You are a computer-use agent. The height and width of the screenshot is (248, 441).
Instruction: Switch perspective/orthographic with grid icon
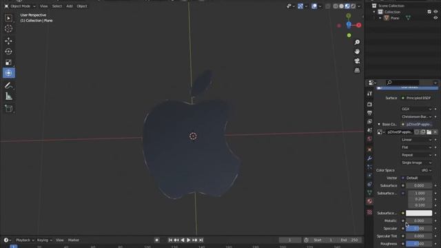[357, 70]
